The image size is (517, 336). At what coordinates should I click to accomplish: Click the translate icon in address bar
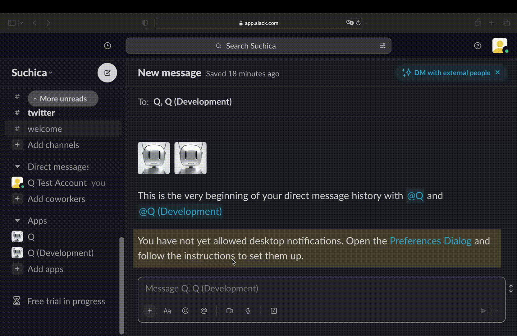350,23
